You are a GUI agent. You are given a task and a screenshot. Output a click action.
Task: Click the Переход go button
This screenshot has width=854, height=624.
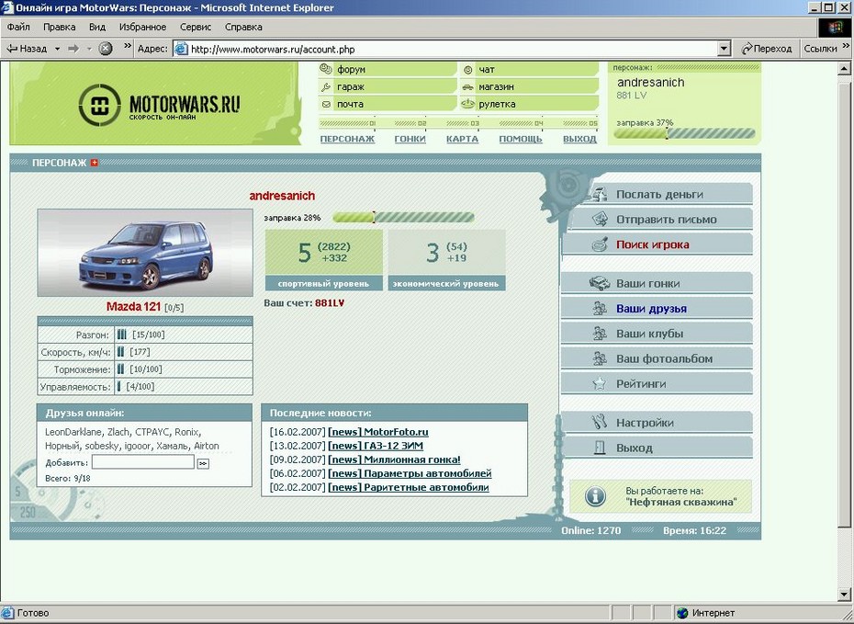[767, 49]
